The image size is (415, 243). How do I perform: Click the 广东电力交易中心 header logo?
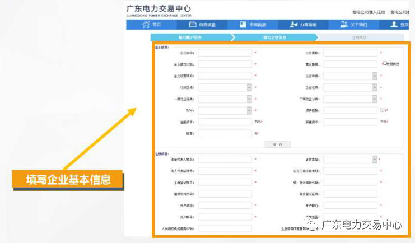pyautogui.click(x=159, y=11)
